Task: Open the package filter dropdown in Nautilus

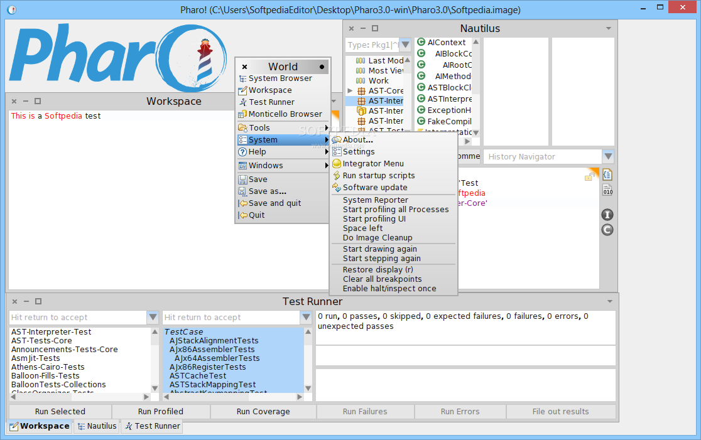Action: pos(406,45)
